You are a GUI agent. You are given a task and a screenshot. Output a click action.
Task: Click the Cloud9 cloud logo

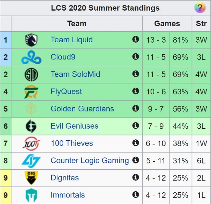point(31,58)
